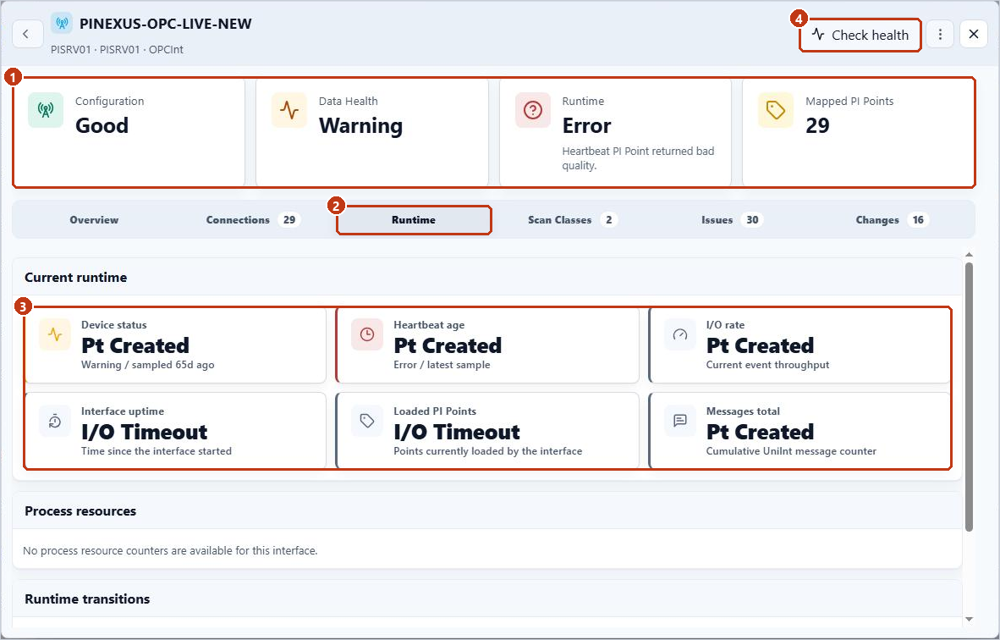Click 'Cumulative UniInt message counter' text

pyautogui.click(x=791, y=451)
